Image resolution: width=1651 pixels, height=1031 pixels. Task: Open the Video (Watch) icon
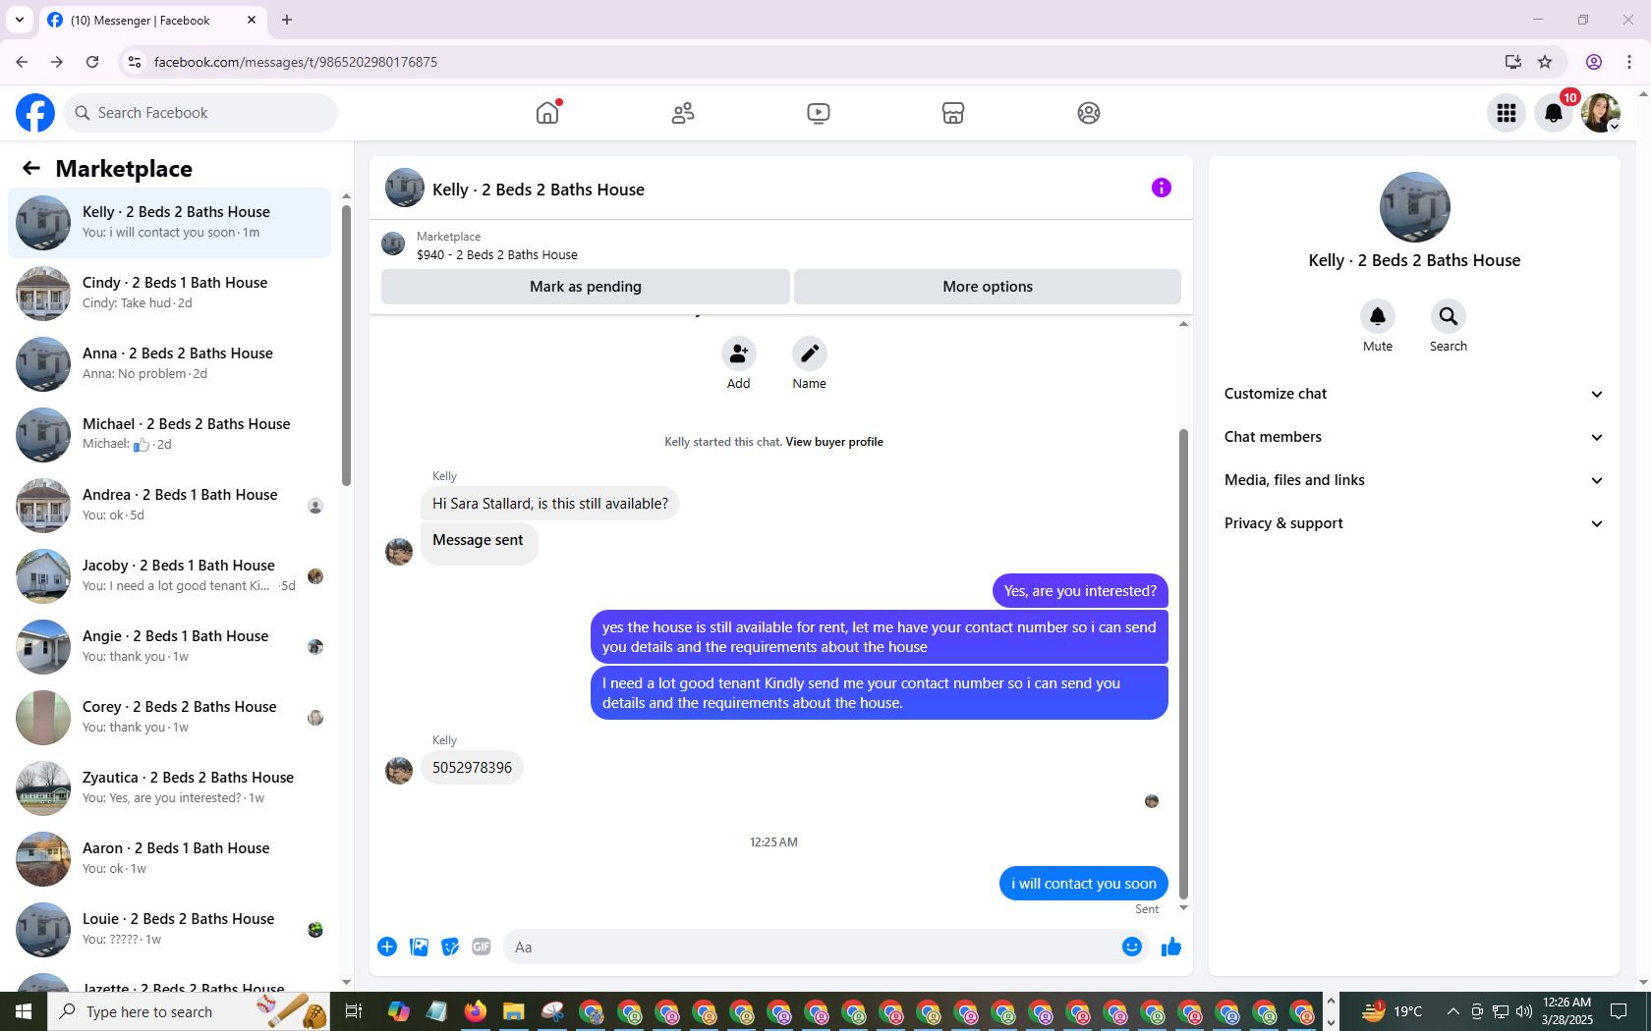tap(819, 113)
